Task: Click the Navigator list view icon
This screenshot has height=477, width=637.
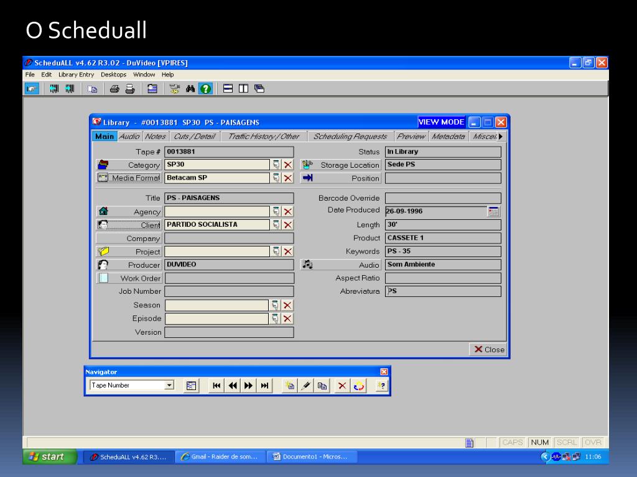Action: pos(192,386)
